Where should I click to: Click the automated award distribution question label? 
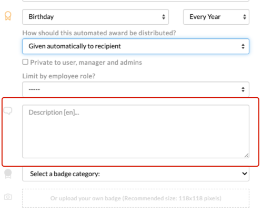click(99, 33)
